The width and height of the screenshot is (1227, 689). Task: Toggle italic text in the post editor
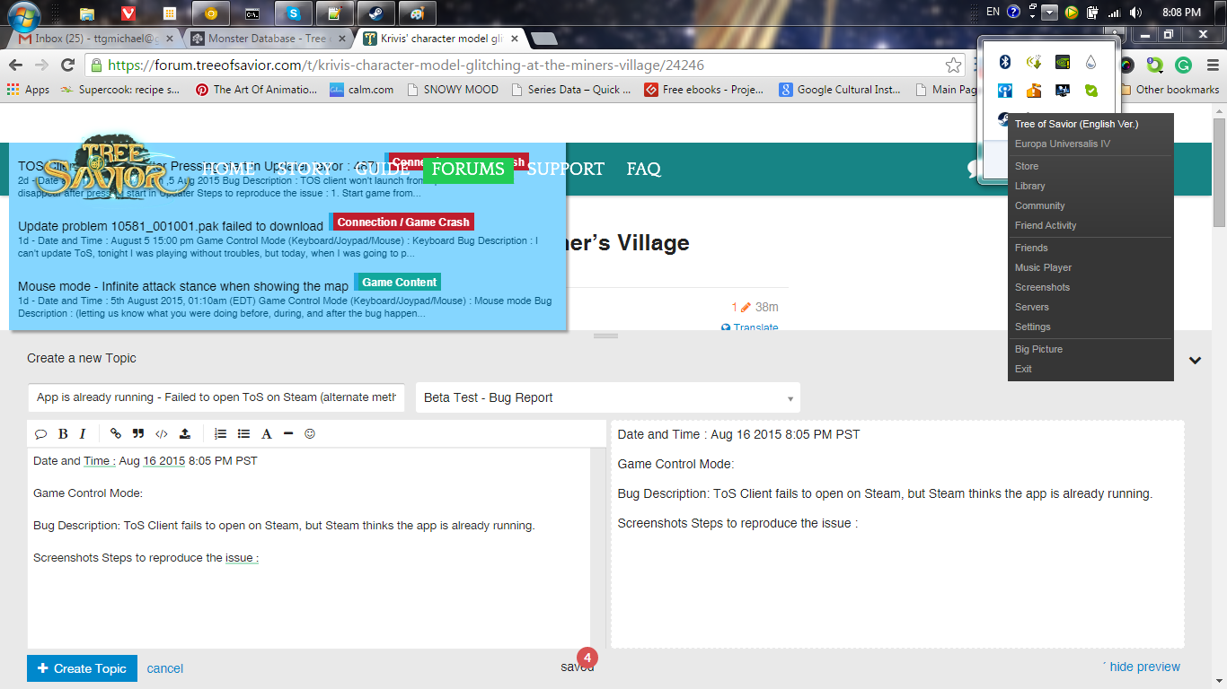(x=83, y=434)
